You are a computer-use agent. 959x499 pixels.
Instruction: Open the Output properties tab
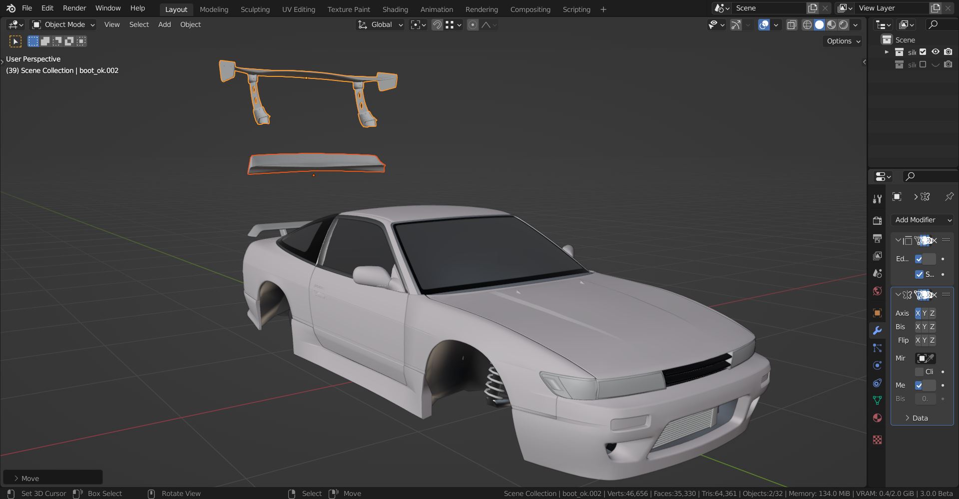(x=877, y=238)
